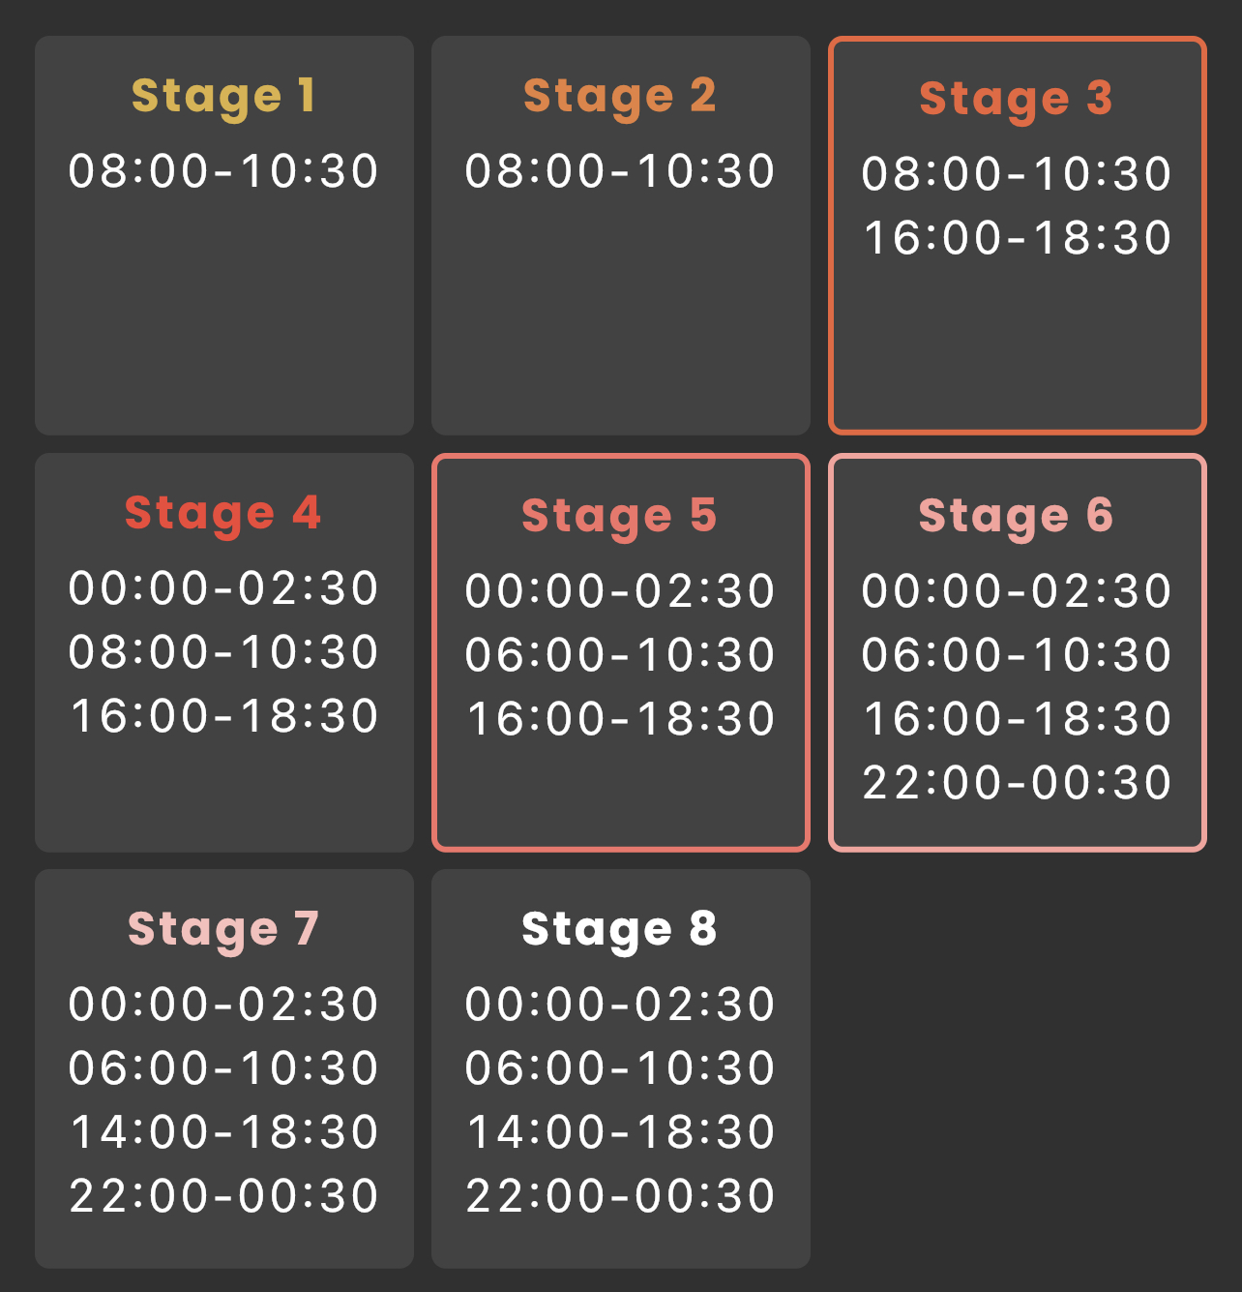The height and width of the screenshot is (1292, 1242).
Task: Click Stage 4's 16:00-18:30 time slot
Action: [223, 716]
